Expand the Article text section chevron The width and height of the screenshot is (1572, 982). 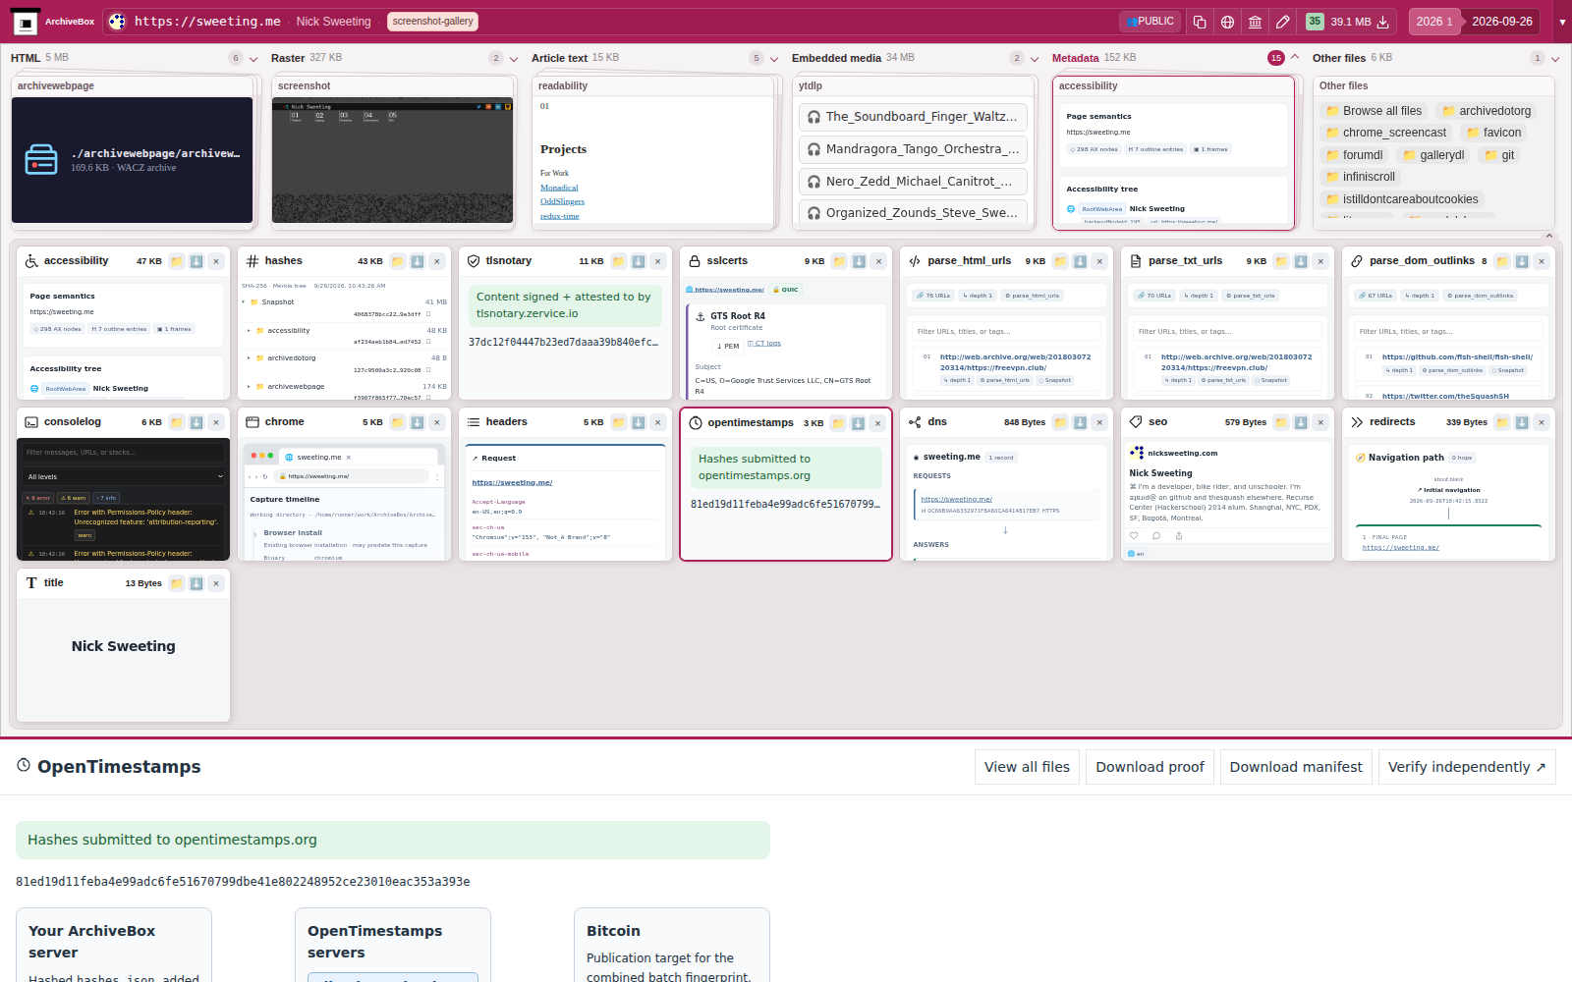(774, 59)
